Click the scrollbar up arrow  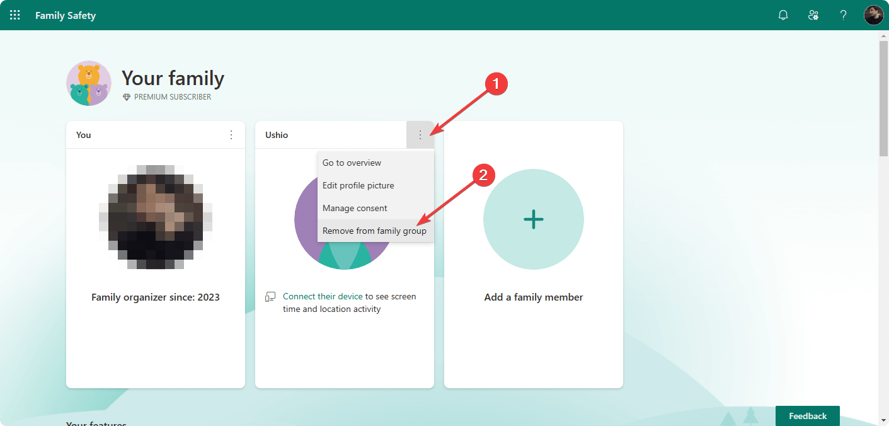tap(884, 36)
